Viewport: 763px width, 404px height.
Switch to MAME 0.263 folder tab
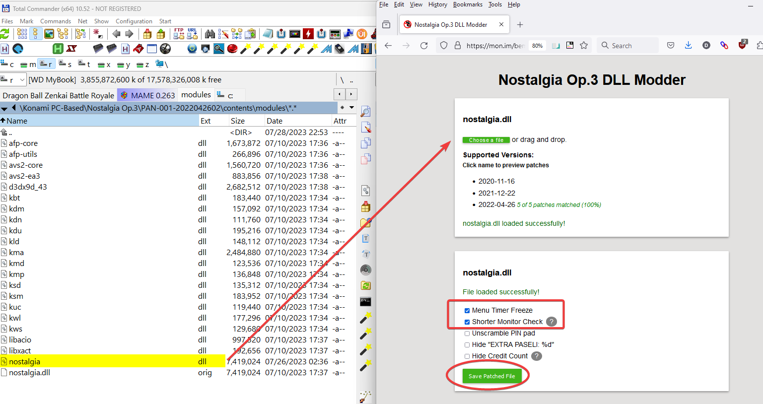pyautogui.click(x=147, y=95)
